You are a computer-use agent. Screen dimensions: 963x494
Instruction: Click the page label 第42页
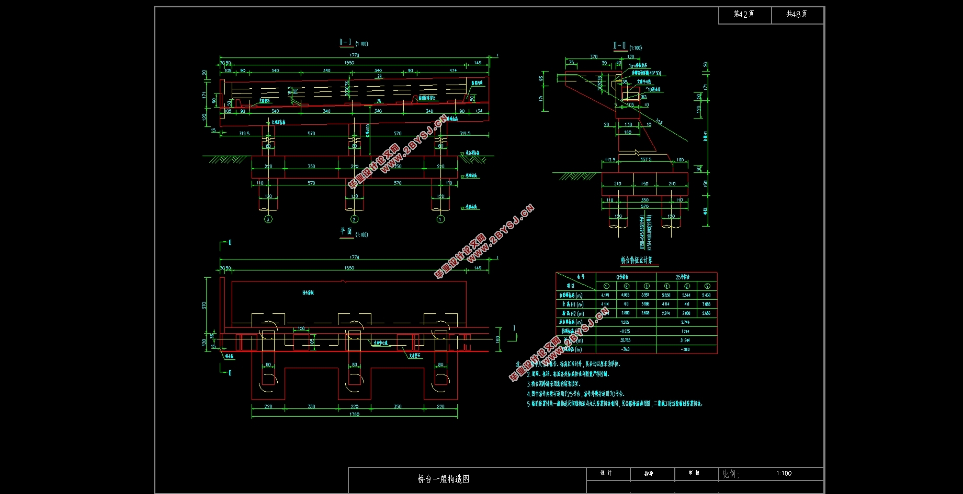tap(743, 14)
